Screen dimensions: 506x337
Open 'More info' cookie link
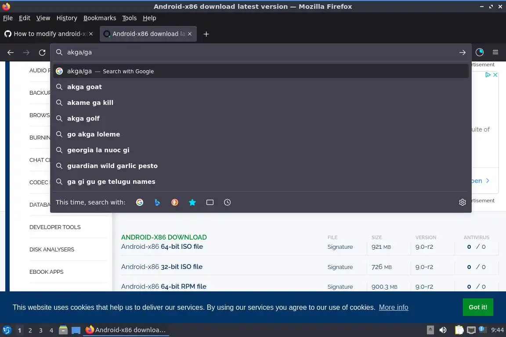tap(394, 307)
